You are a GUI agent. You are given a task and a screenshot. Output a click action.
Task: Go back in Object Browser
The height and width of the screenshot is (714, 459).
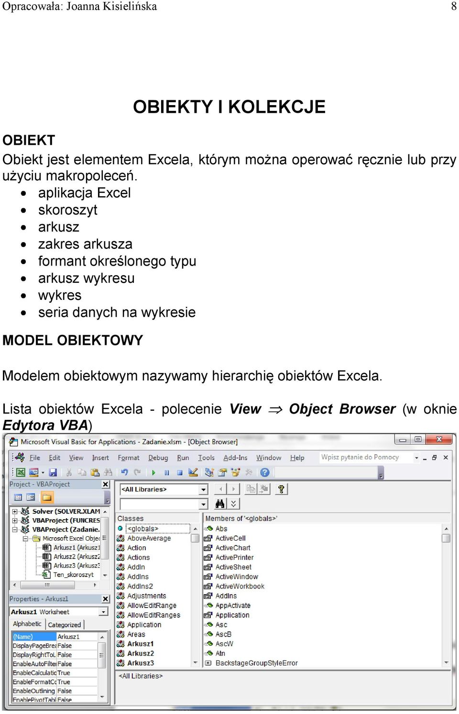[x=220, y=489]
